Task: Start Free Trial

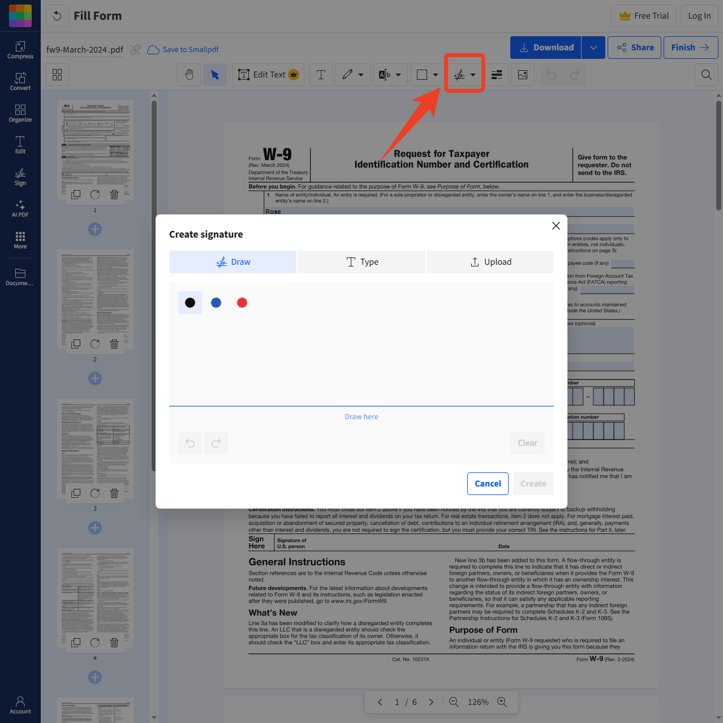Action: (644, 16)
